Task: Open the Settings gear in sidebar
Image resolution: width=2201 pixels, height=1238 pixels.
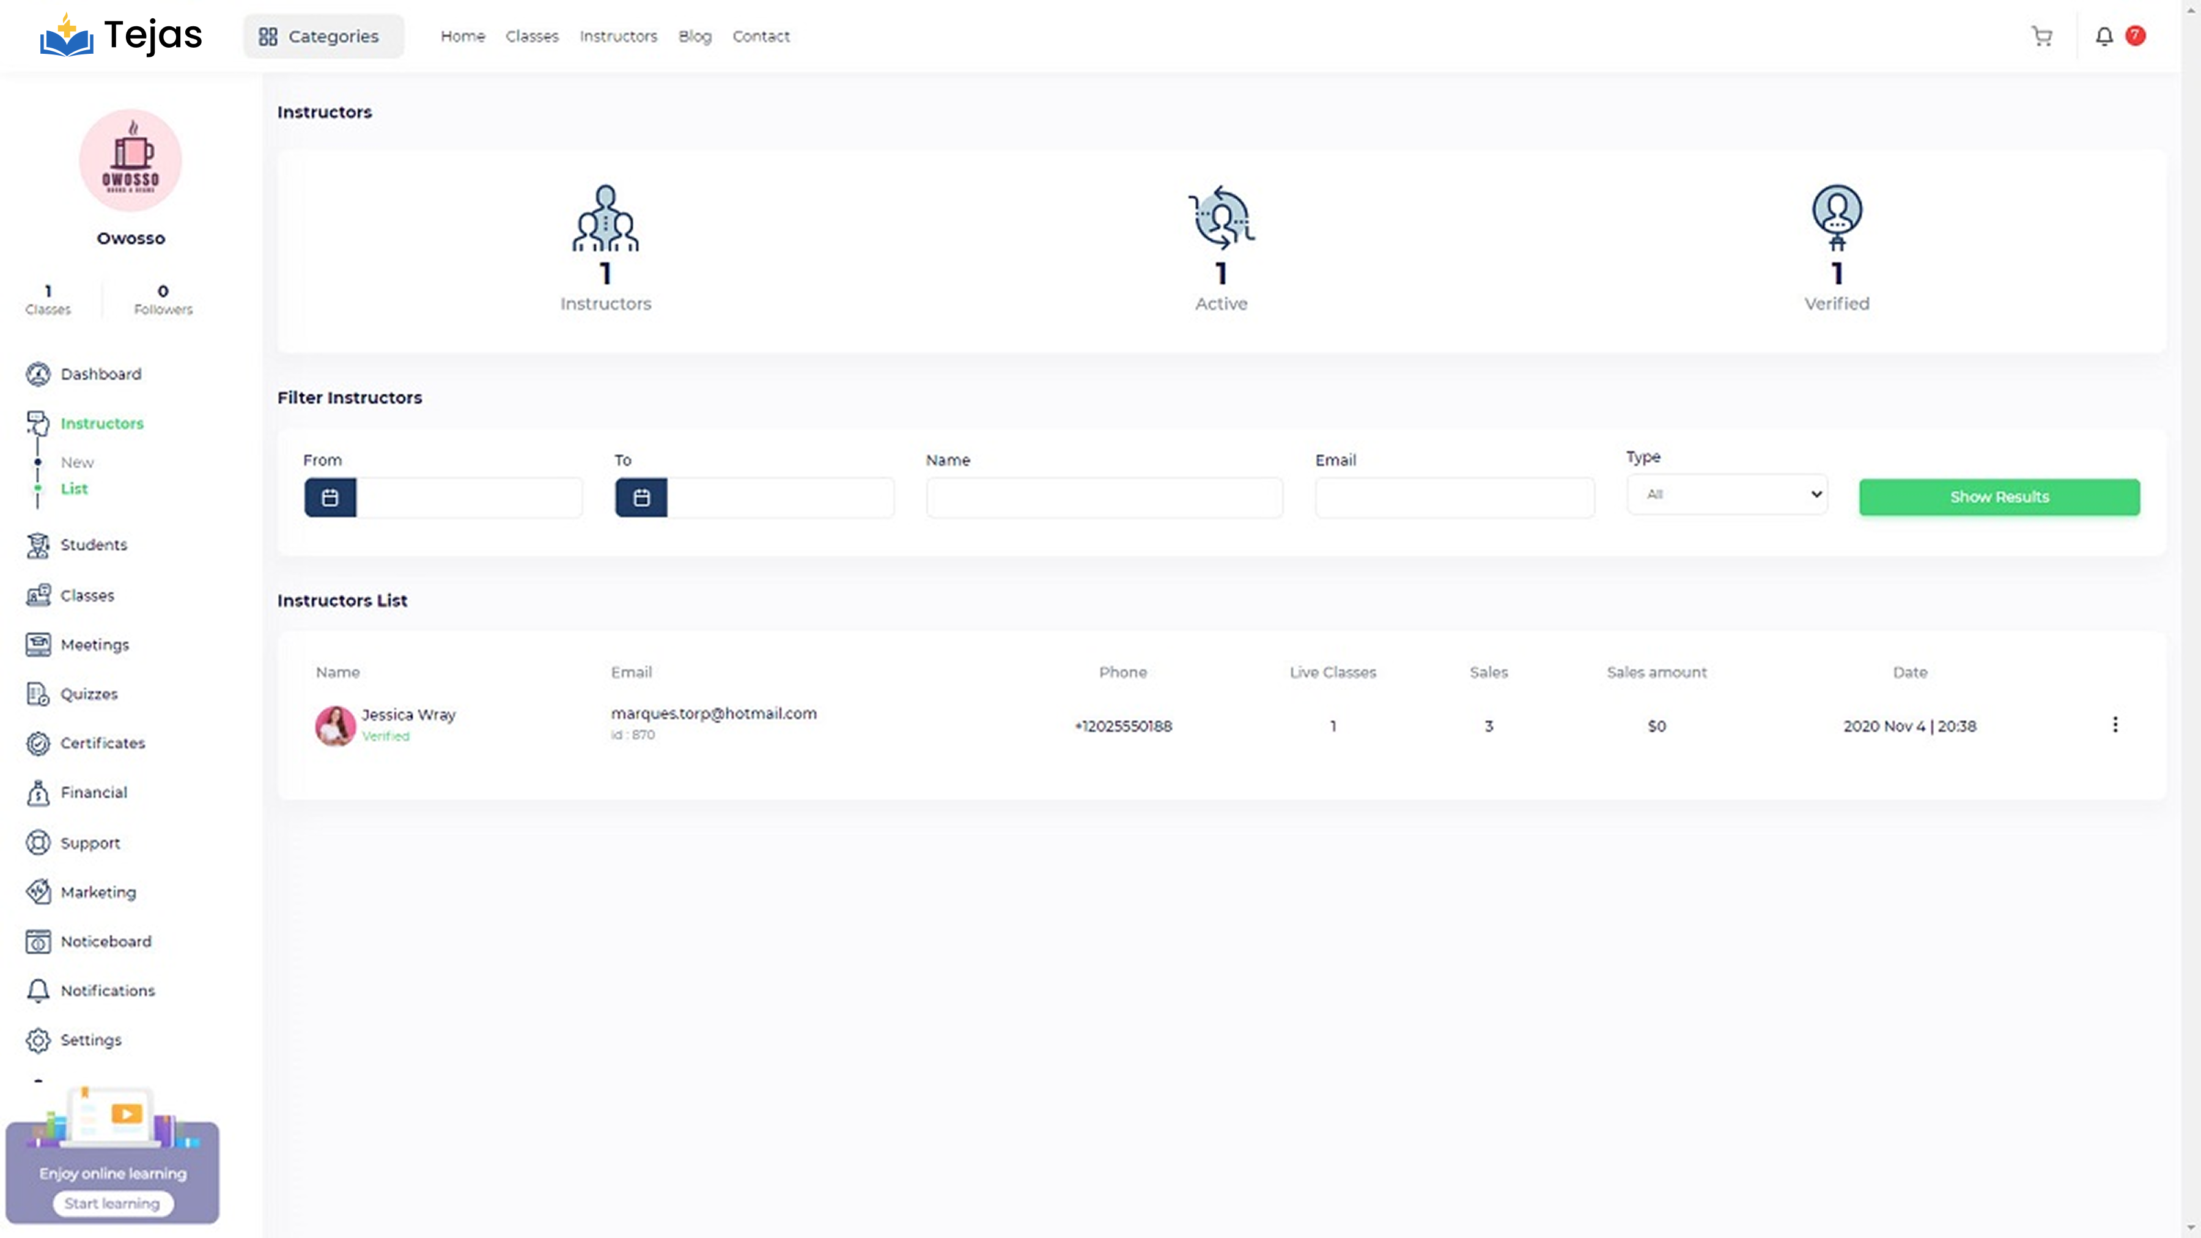Action: (x=37, y=1040)
